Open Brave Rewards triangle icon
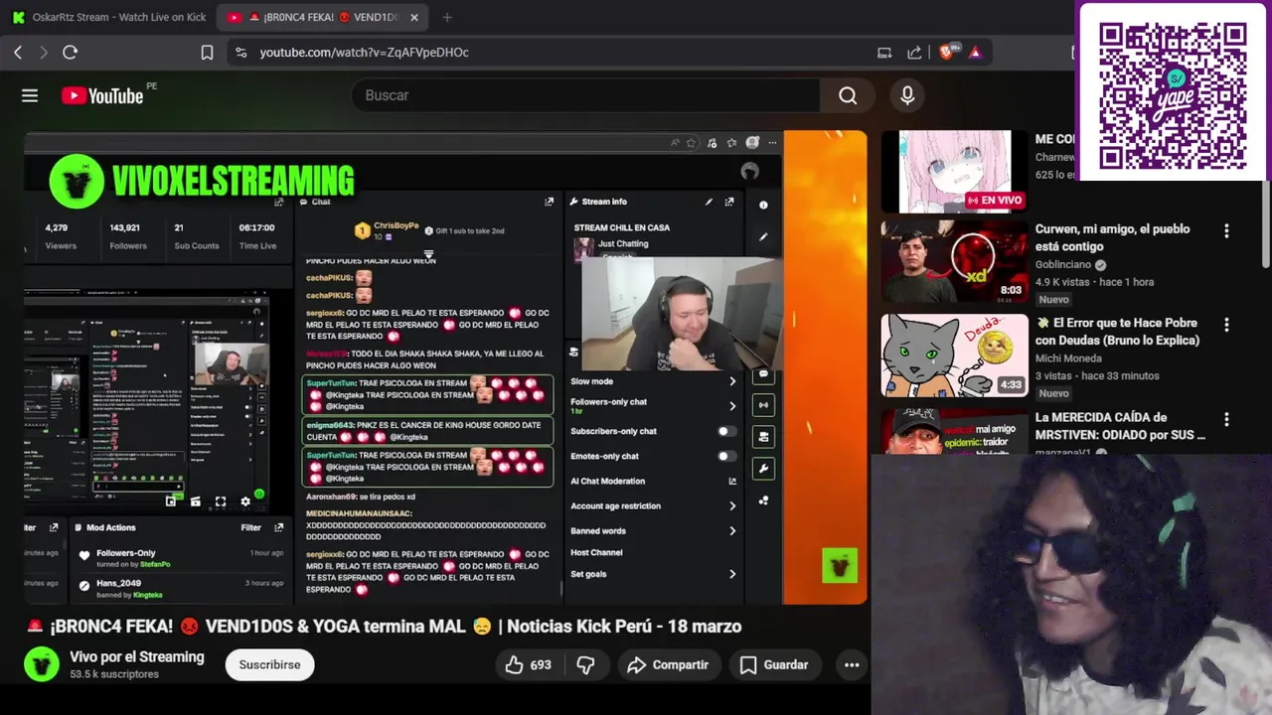Viewport: 1272px width, 715px height. pos(976,53)
